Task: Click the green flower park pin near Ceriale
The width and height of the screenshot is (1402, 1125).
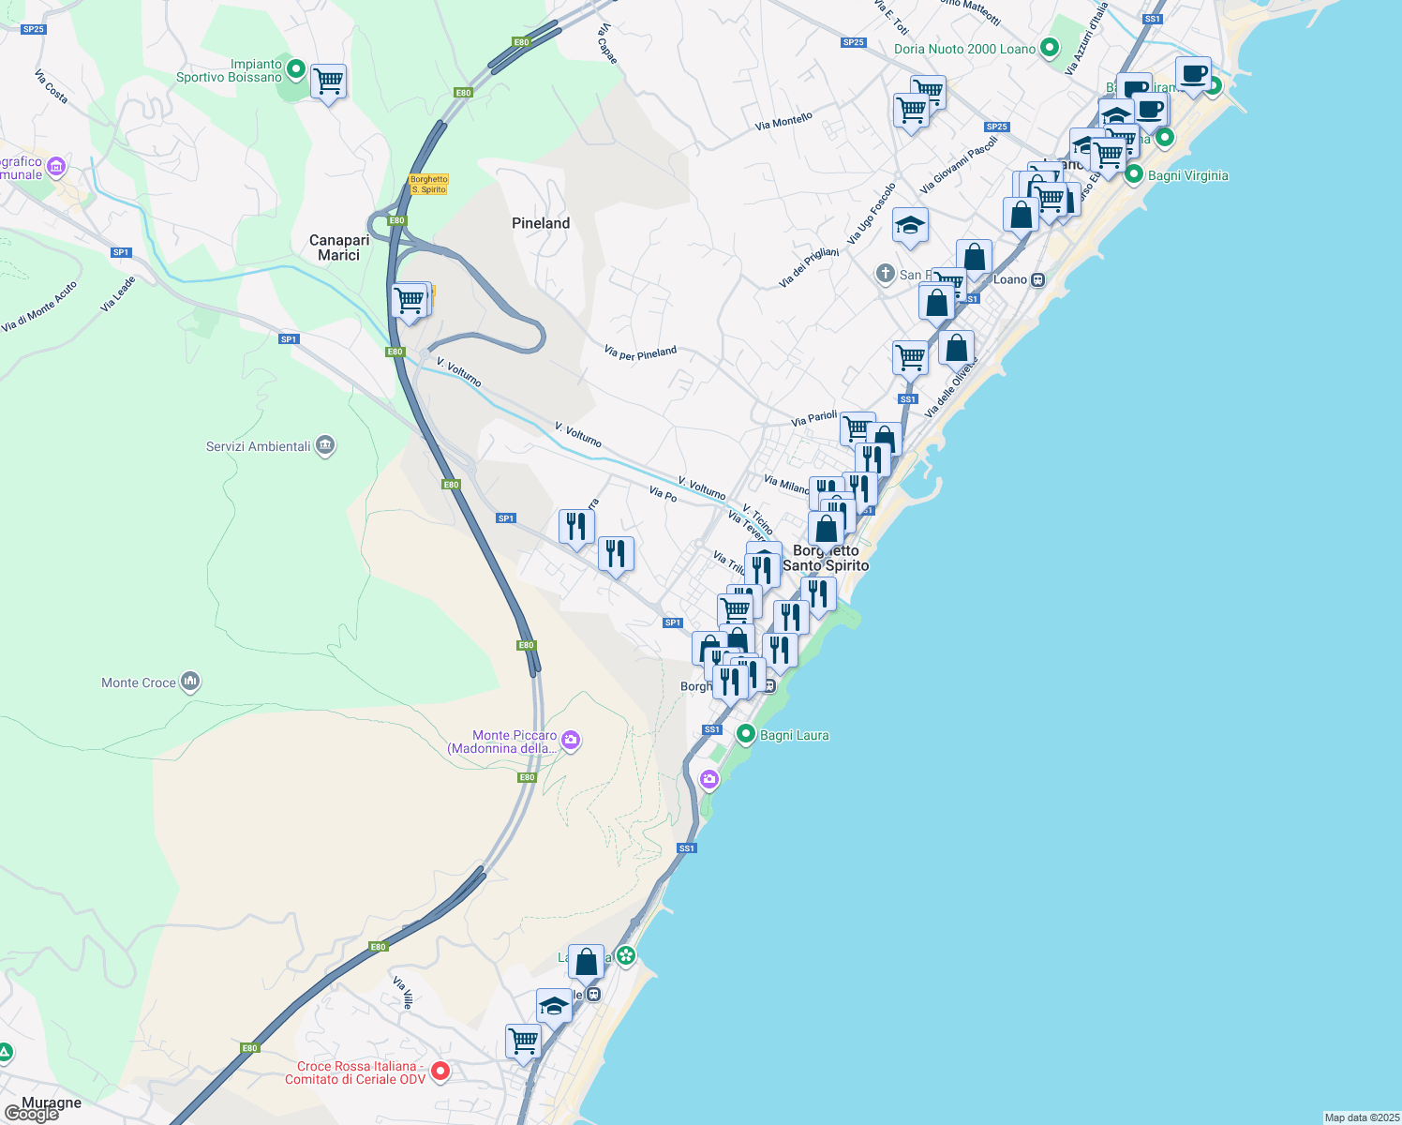Action: click(626, 956)
